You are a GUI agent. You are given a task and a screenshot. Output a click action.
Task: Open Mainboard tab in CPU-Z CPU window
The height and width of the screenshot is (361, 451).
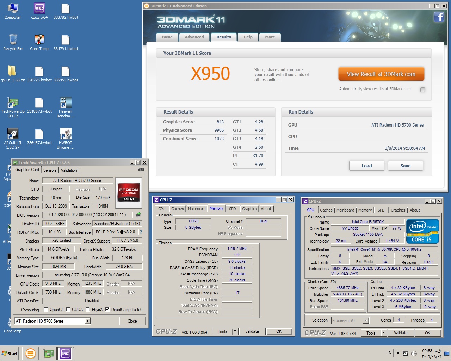point(345,210)
